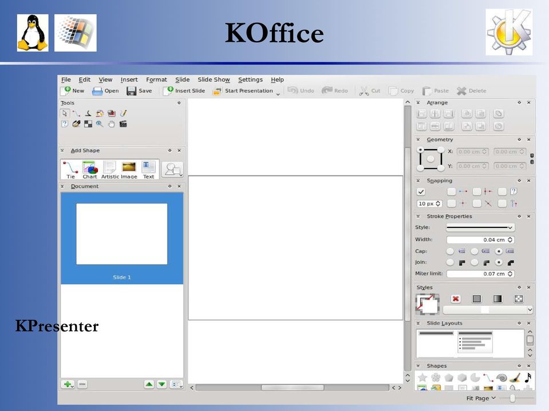Select the first Join radio option
Viewport: 549px width, 411px height.
pos(451,262)
